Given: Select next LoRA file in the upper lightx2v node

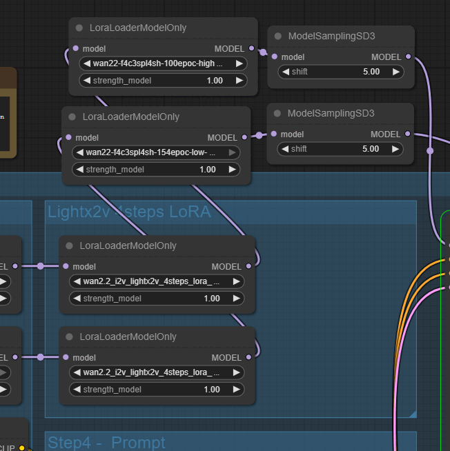Looking at the screenshot, I should click(x=237, y=281).
